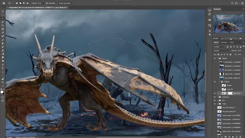Select the Type tool
The width and height of the screenshot is (245, 138).
point(3,68)
